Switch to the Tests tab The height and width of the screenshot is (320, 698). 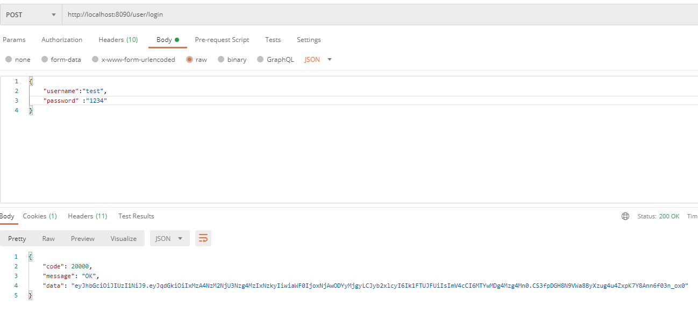[273, 40]
